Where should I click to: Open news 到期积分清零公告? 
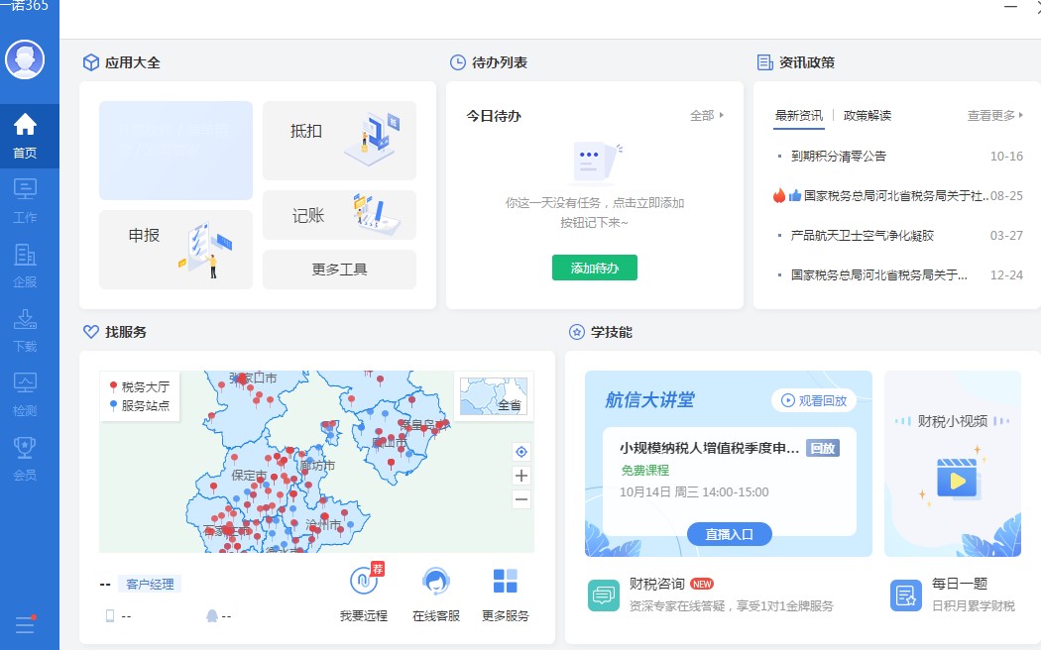[839, 156]
